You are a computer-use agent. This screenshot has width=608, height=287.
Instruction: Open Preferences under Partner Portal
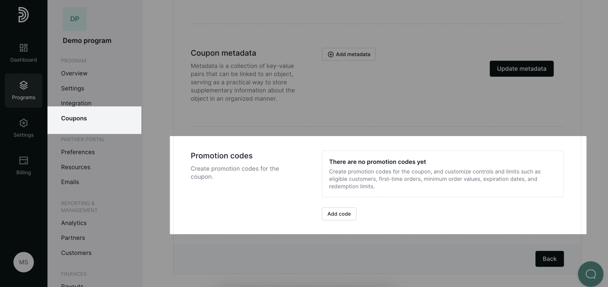(78, 152)
